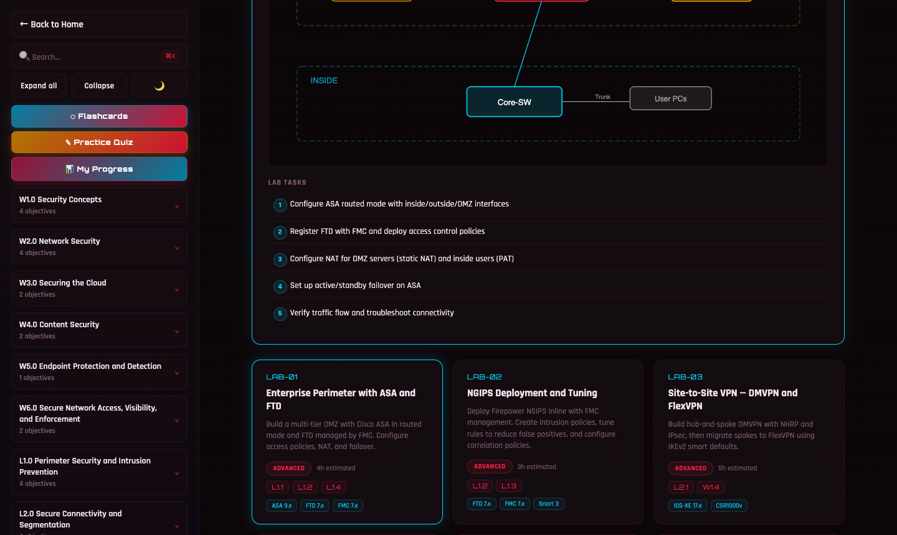
Task: Click the ASA 9.x tag on LAB-01
Action: (282, 506)
